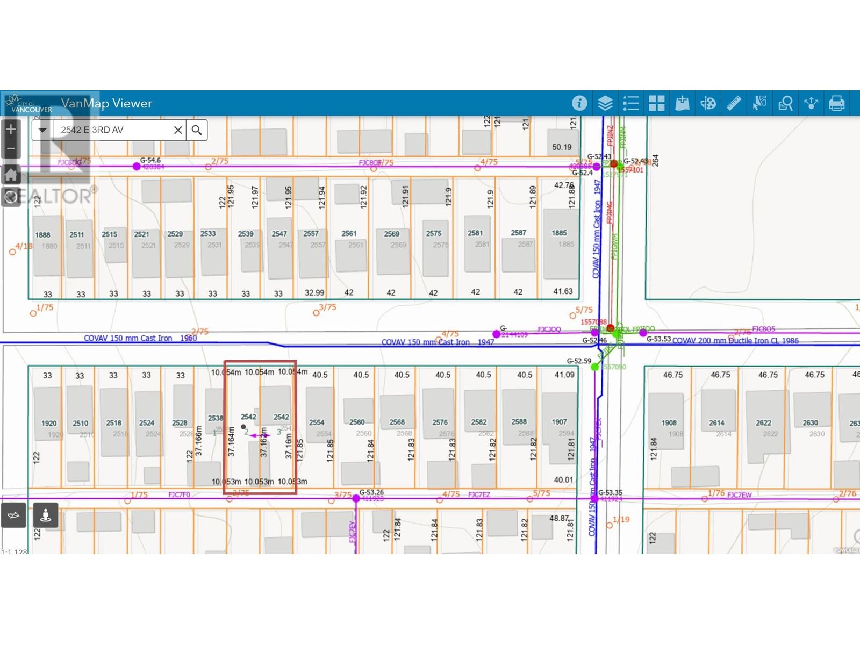This screenshot has height=645, width=860.
Task: Expand the search source dropdown arrow
Action: 42,130
